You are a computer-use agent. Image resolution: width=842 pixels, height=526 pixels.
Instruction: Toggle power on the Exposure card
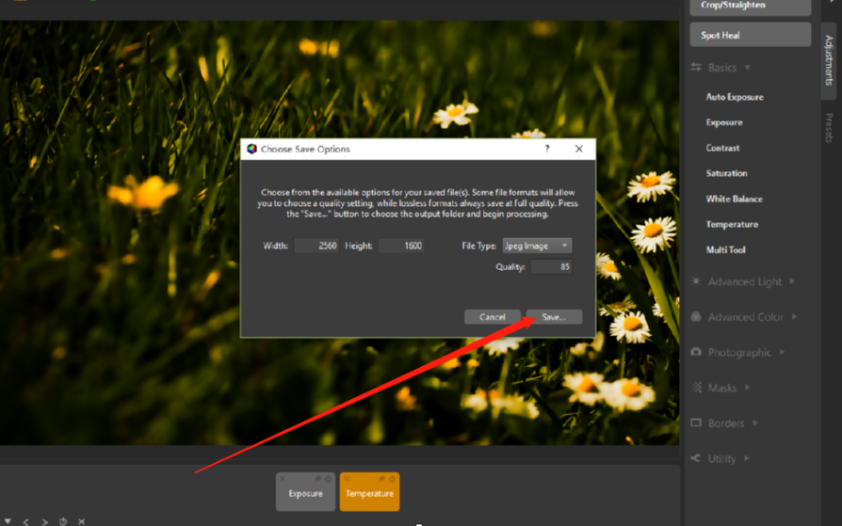(x=328, y=479)
